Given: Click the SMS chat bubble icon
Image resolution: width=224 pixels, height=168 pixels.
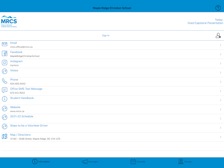Looking at the screenshot, I should pos(4,90).
